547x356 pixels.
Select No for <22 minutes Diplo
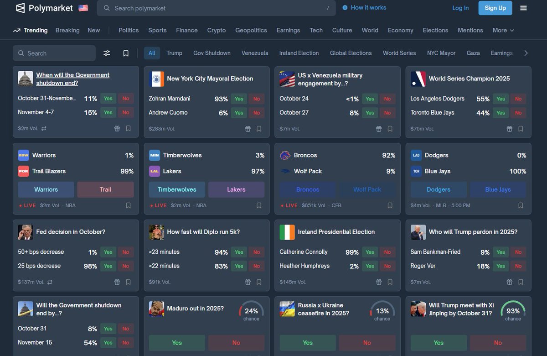pos(257,266)
